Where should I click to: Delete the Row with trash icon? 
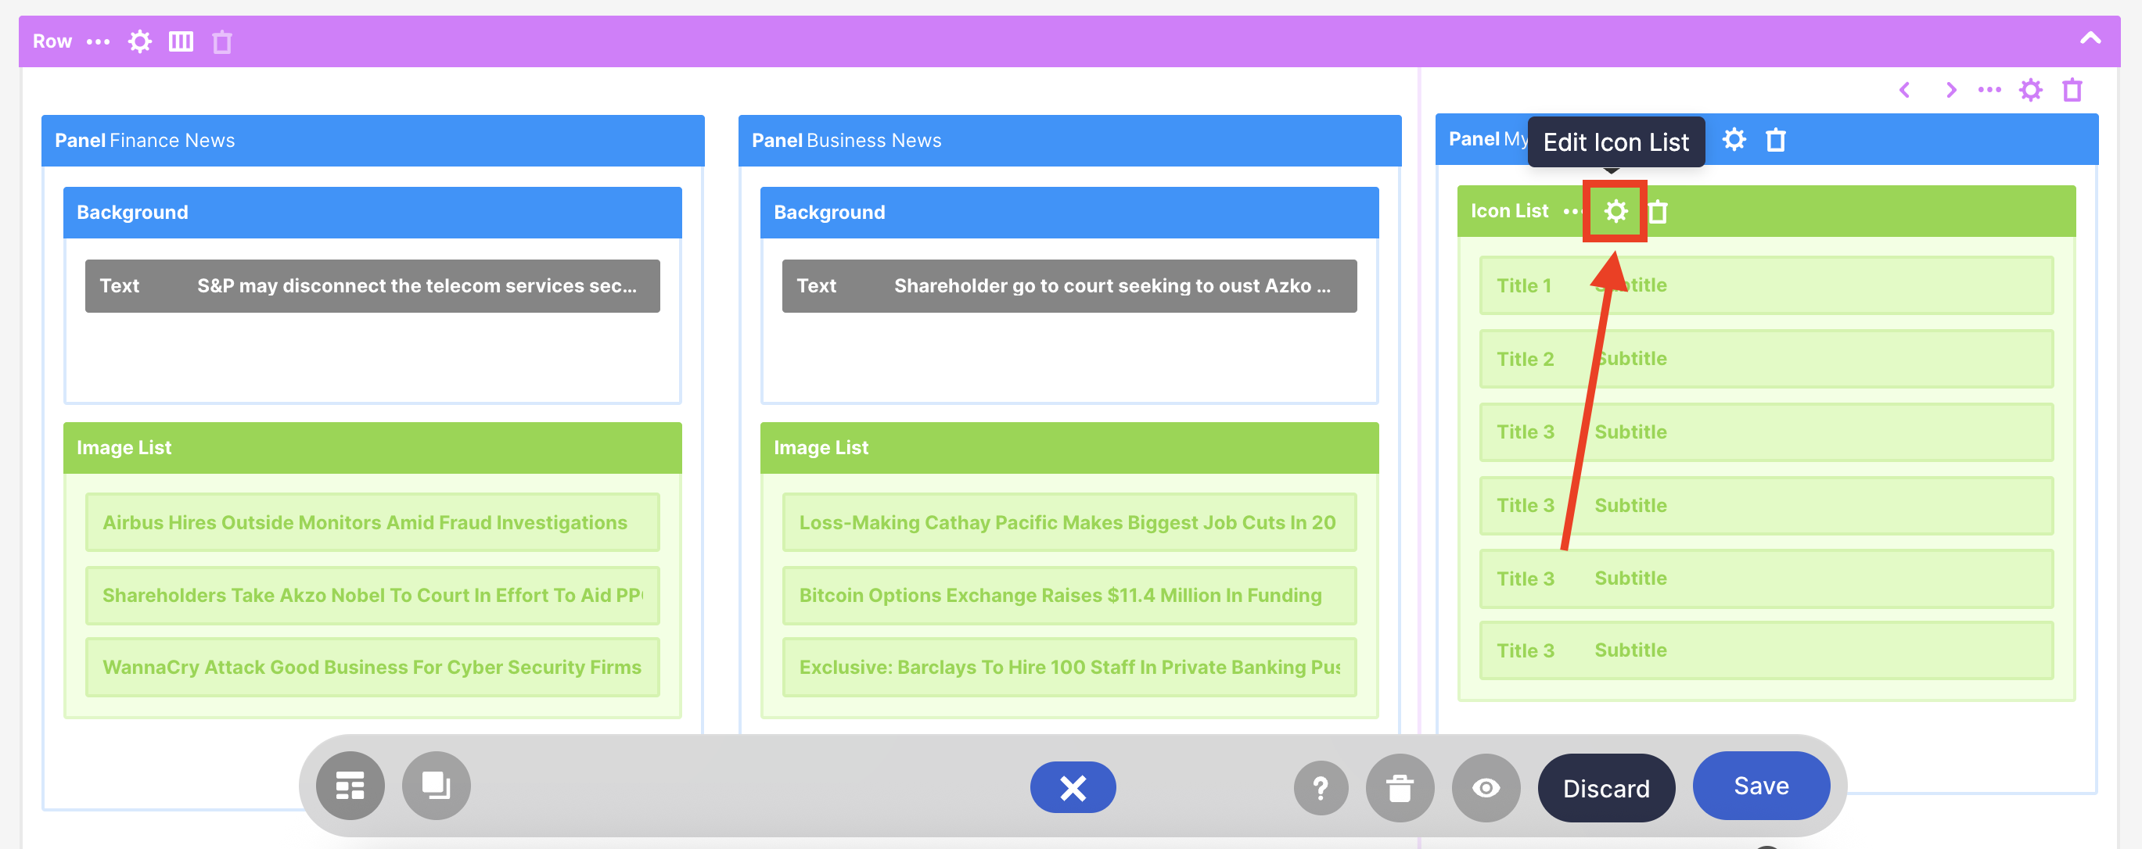point(221,41)
